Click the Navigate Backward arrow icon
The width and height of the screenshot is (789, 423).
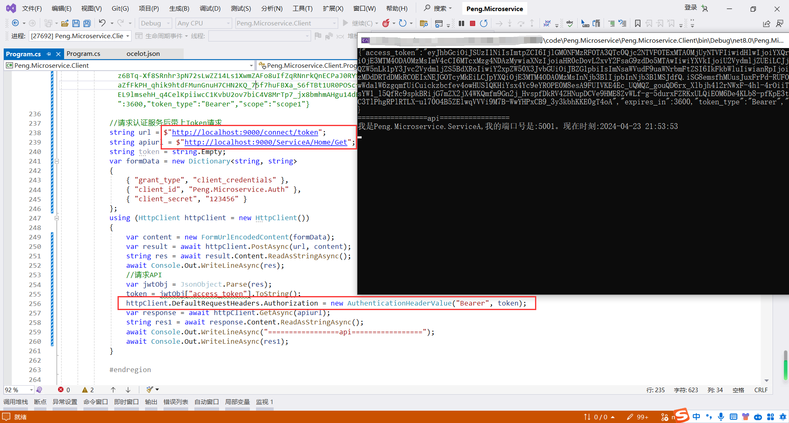tap(16, 23)
